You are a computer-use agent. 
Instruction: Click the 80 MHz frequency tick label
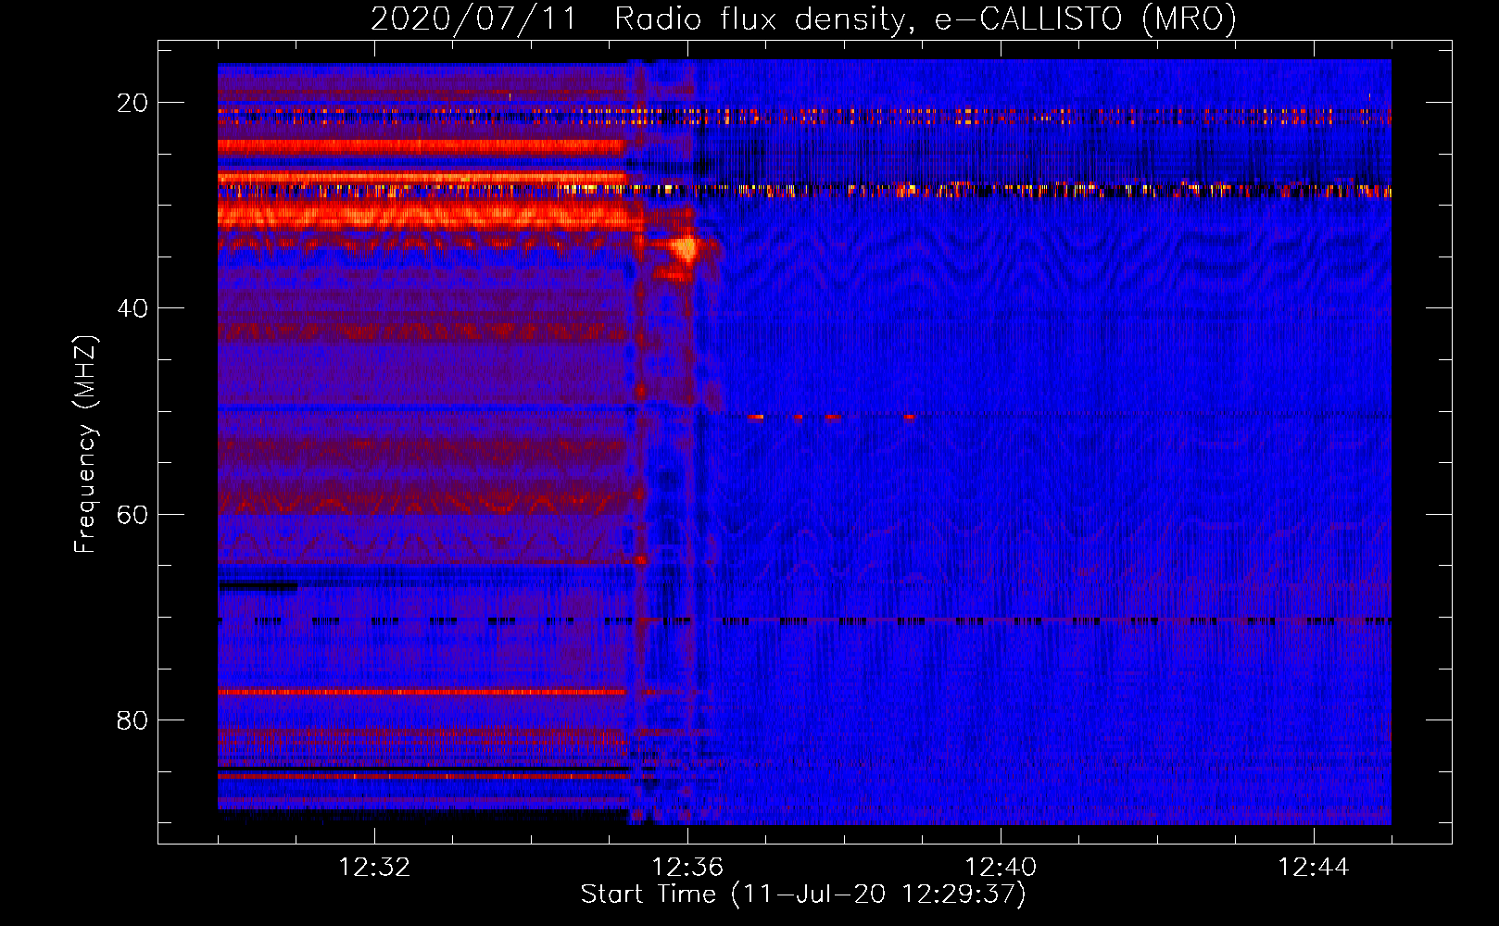click(x=132, y=720)
